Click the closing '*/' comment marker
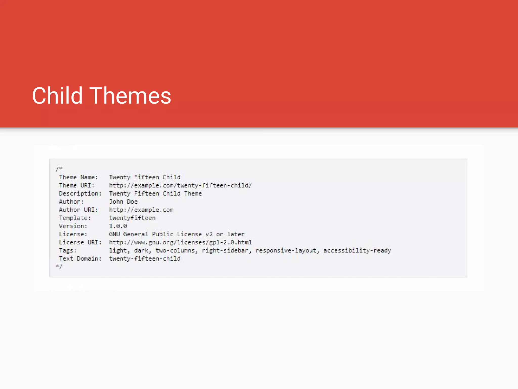The height and width of the screenshot is (389, 518). click(59, 267)
